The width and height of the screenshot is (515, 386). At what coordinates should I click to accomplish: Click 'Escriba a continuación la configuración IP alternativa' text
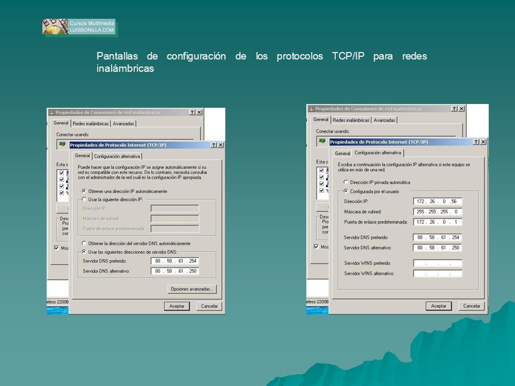point(403,167)
